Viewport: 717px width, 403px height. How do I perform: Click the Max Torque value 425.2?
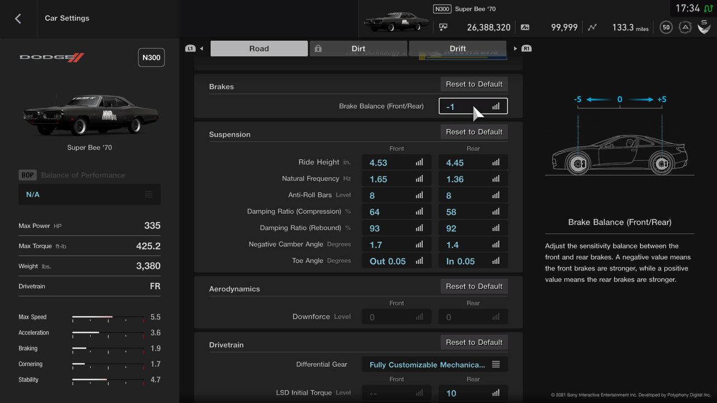(148, 246)
